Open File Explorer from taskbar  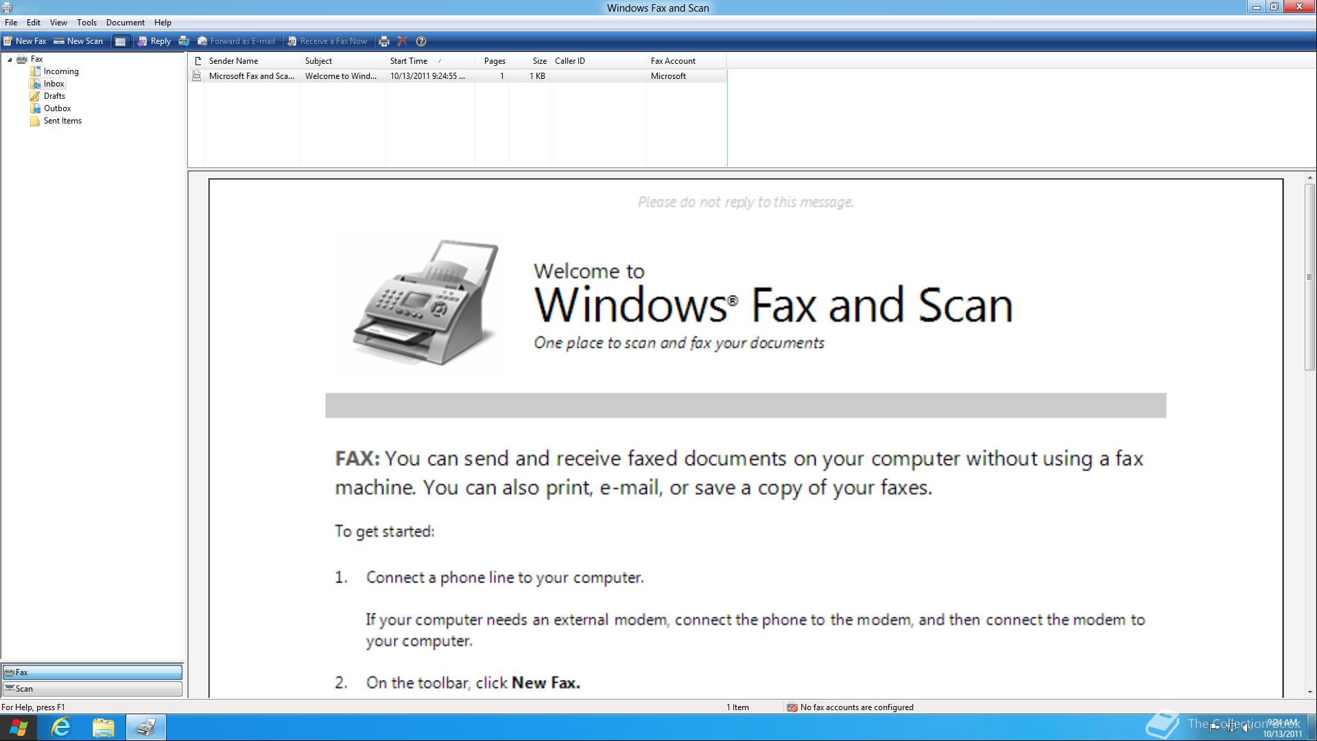(x=104, y=727)
